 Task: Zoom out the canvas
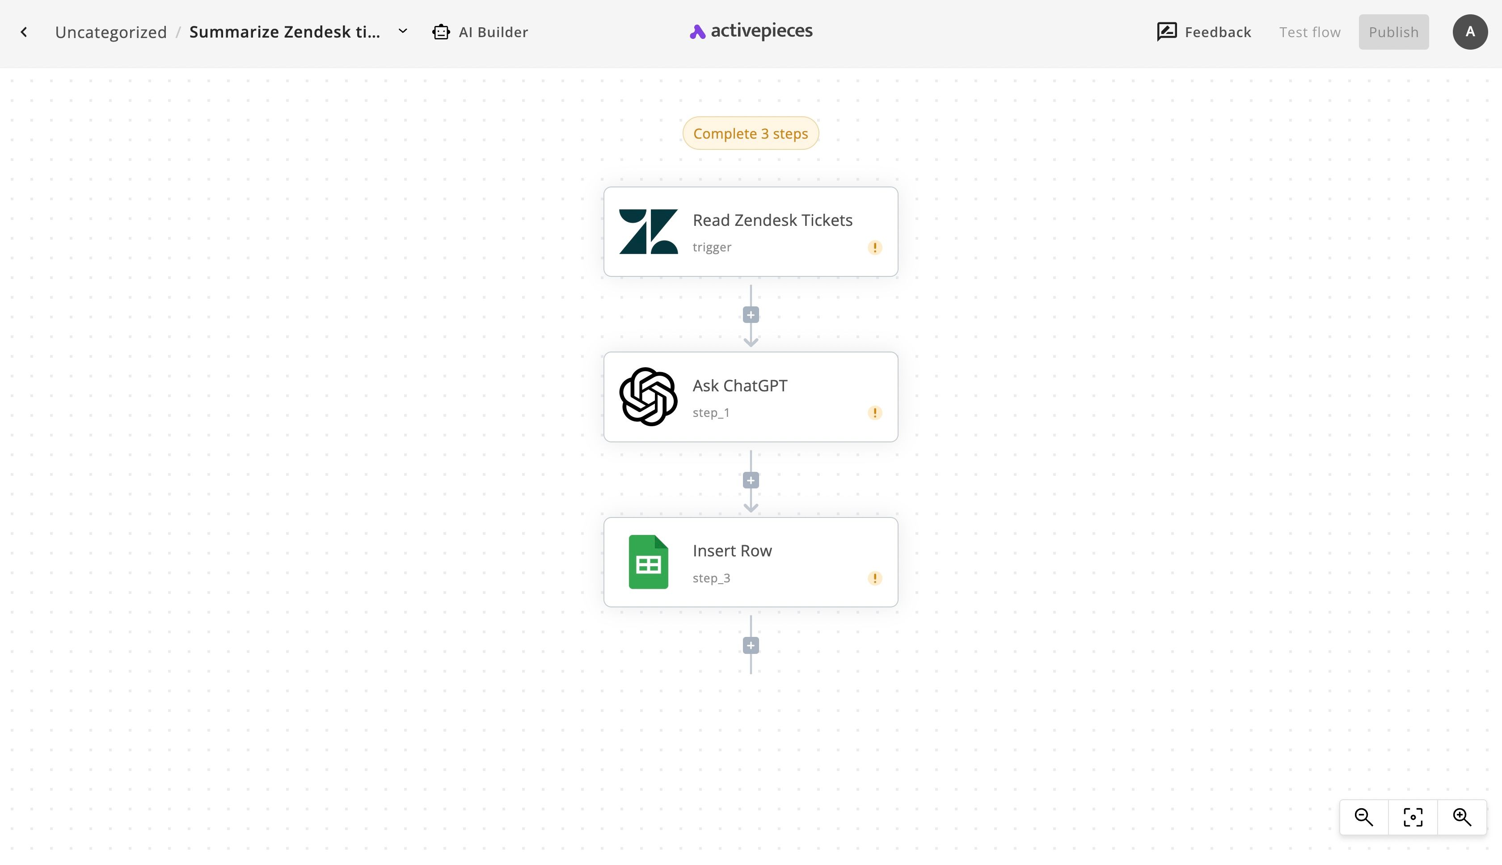pyautogui.click(x=1364, y=818)
